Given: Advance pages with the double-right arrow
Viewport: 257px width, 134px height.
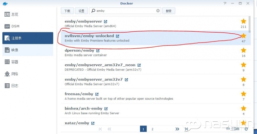Looking at the screenshot, I should [177, 129].
